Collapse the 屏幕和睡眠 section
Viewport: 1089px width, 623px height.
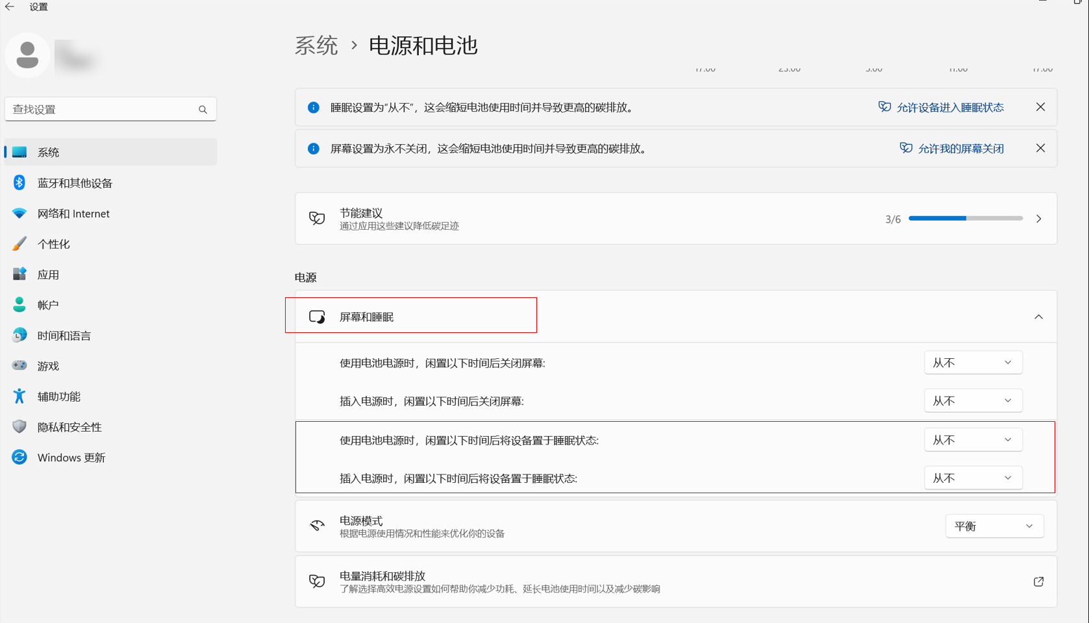[x=1038, y=317]
